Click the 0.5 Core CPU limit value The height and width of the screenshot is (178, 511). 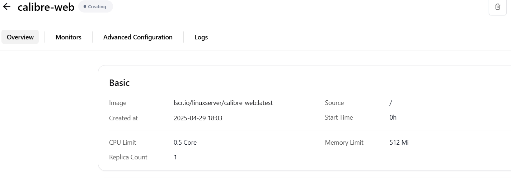click(x=185, y=143)
